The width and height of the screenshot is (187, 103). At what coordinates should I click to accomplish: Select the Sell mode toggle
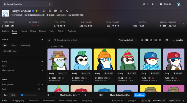pos(13,95)
